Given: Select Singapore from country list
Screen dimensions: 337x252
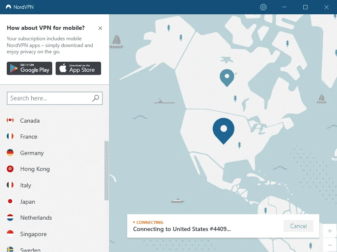Looking at the screenshot, I should (55, 234).
